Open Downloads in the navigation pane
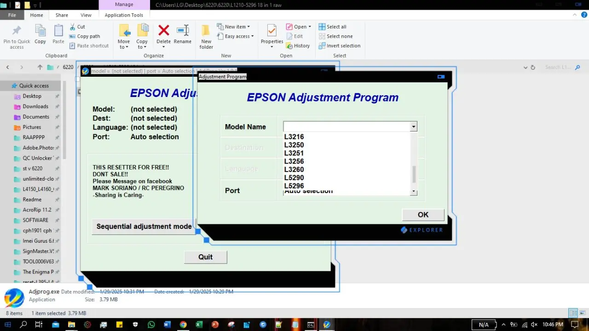 35,106
